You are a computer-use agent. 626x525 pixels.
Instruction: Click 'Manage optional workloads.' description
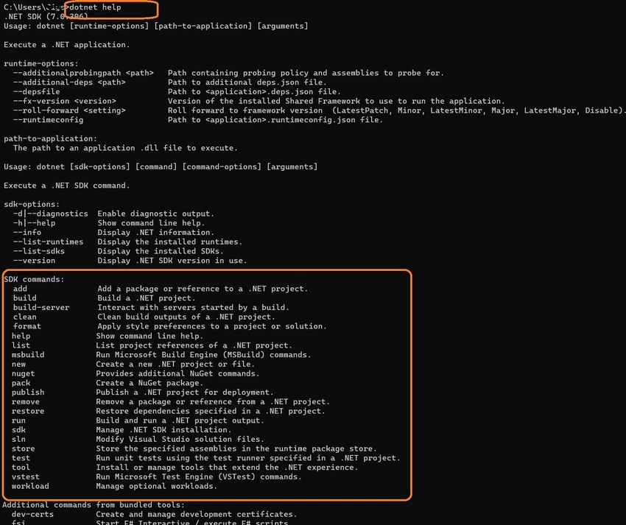(x=156, y=486)
